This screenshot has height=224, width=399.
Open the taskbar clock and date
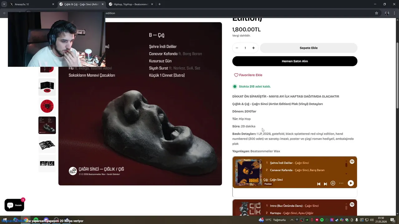[381, 220]
